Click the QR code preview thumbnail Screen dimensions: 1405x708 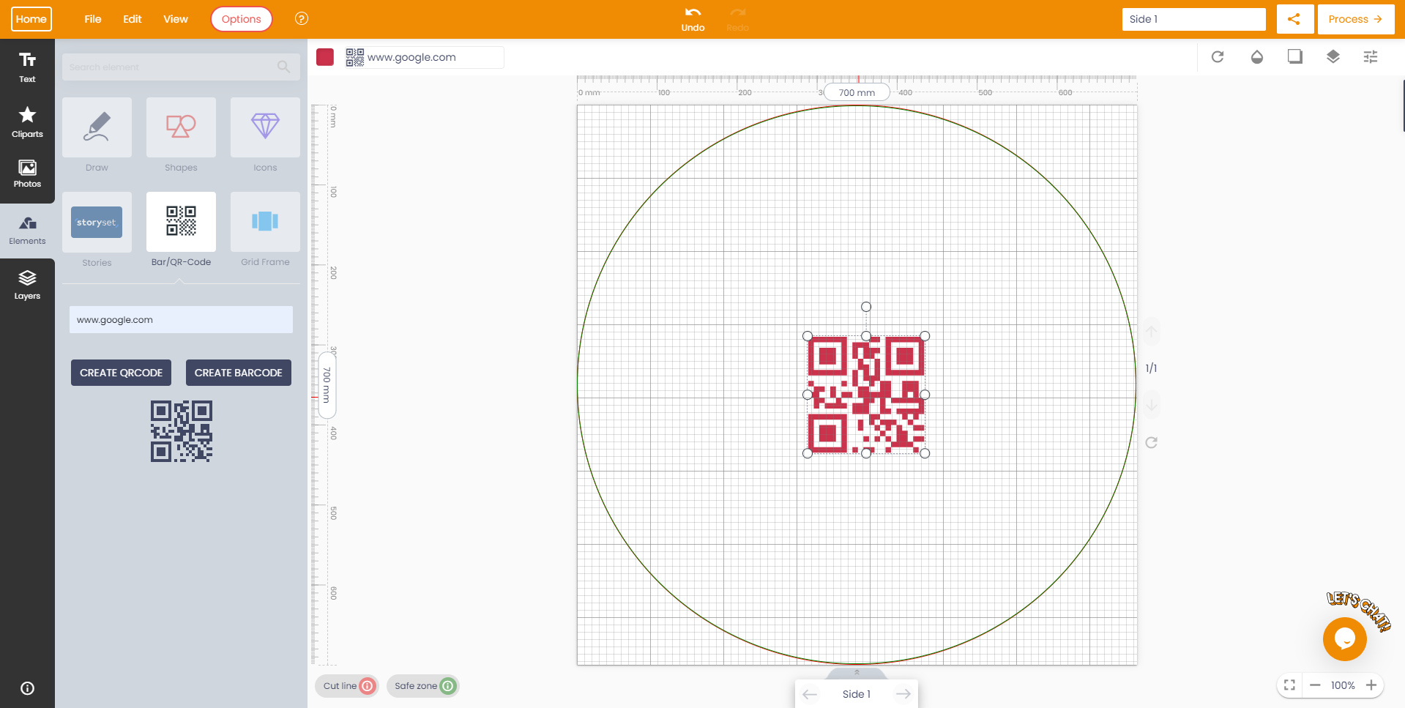[182, 431]
